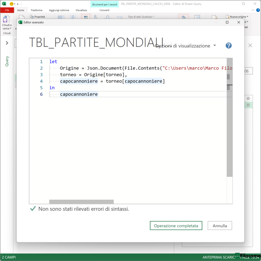Screen dimensions: 261x261
Task: Click the green syntax check mark
Action: [33, 208]
